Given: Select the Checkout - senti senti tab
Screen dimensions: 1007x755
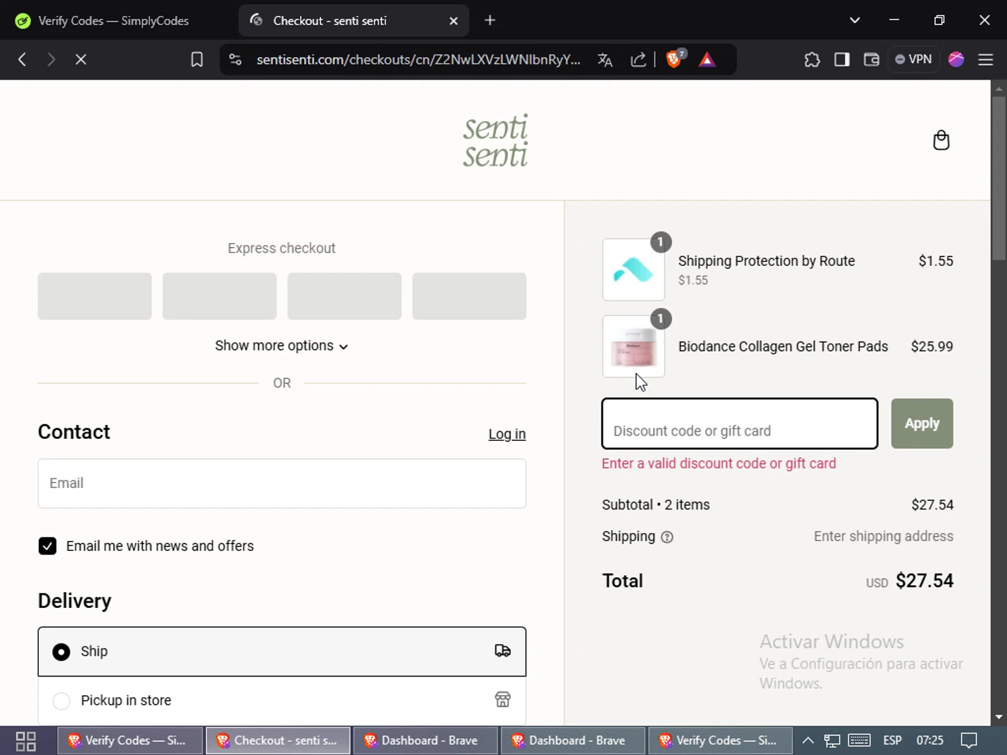Looking at the screenshot, I should click(354, 21).
